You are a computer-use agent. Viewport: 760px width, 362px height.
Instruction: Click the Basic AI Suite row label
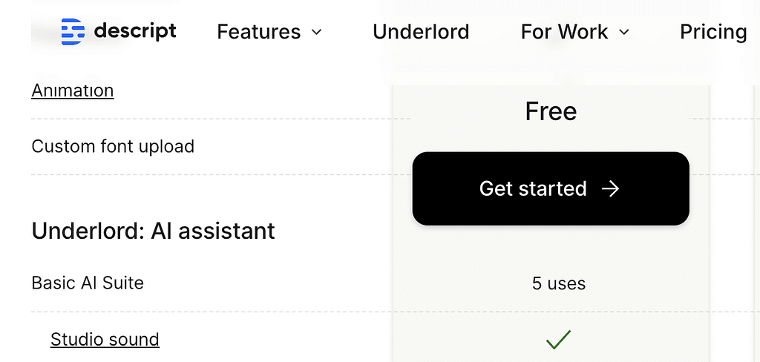point(88,283)
